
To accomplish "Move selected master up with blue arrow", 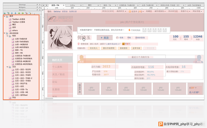I will click(x=12, y=13).
